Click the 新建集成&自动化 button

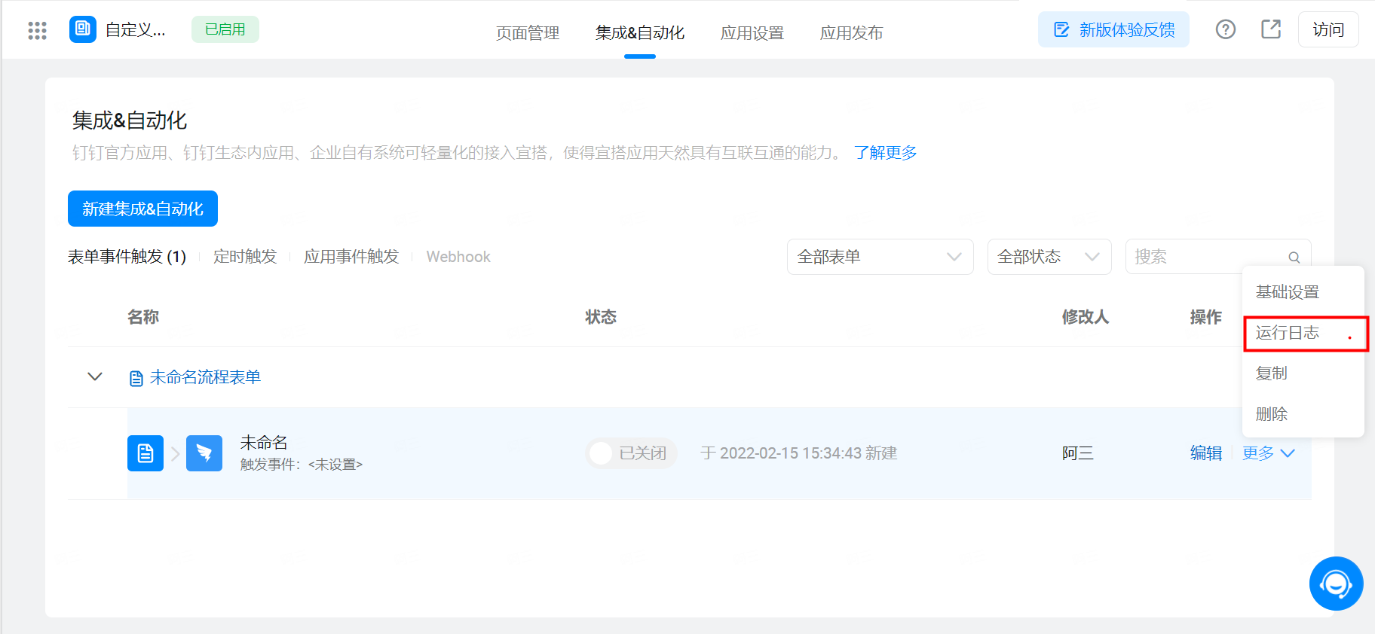coord(142,209)
